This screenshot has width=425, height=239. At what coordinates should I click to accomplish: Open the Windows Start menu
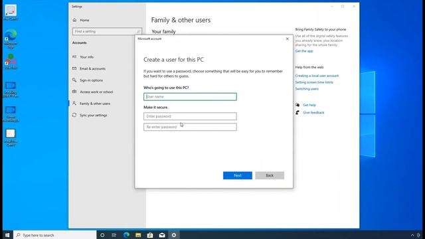(x=7, y=235)
